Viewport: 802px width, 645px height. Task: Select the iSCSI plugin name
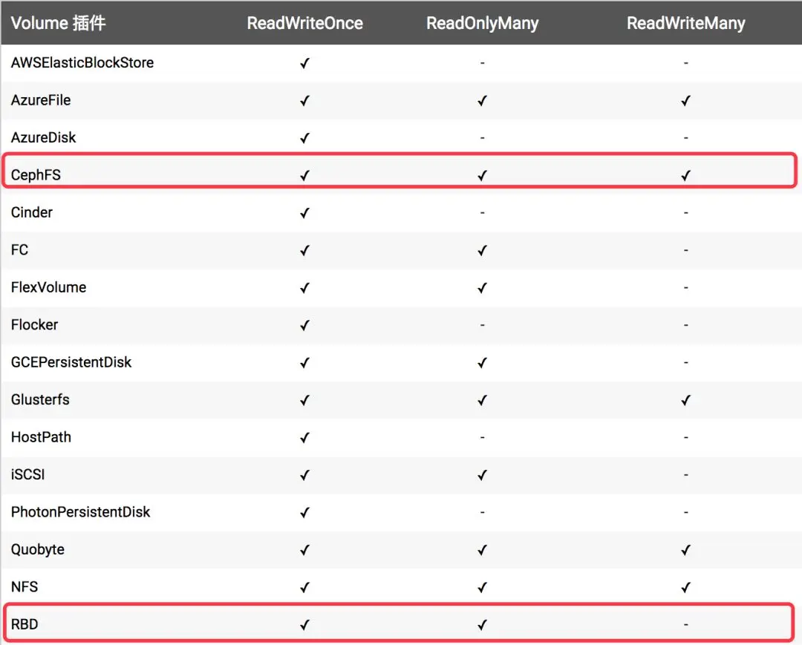point(27,475)
